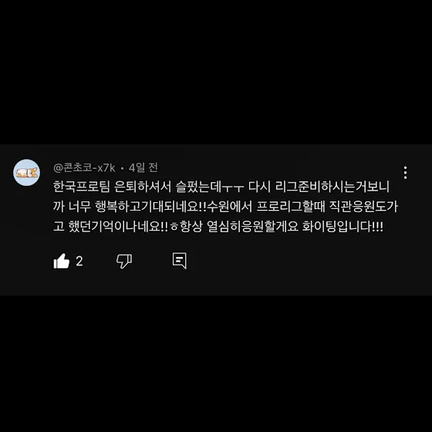The height and width of the screenshot is (432, 432).
Task: Dislike the comment with thumbs-down icon
Action: coord(124,261)
